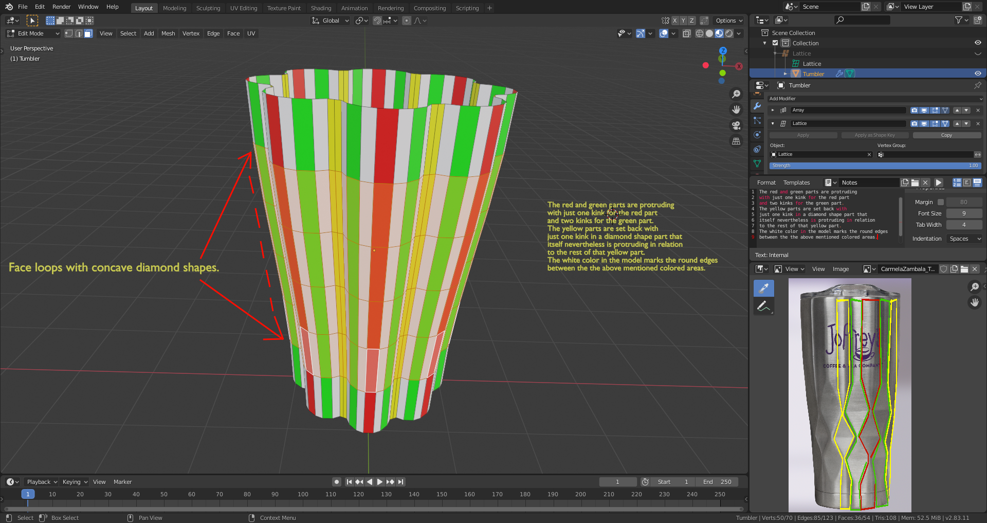Open the Mesh menu
The height and width of the screenshot is (523, 987).
click(x=168, y=33)
